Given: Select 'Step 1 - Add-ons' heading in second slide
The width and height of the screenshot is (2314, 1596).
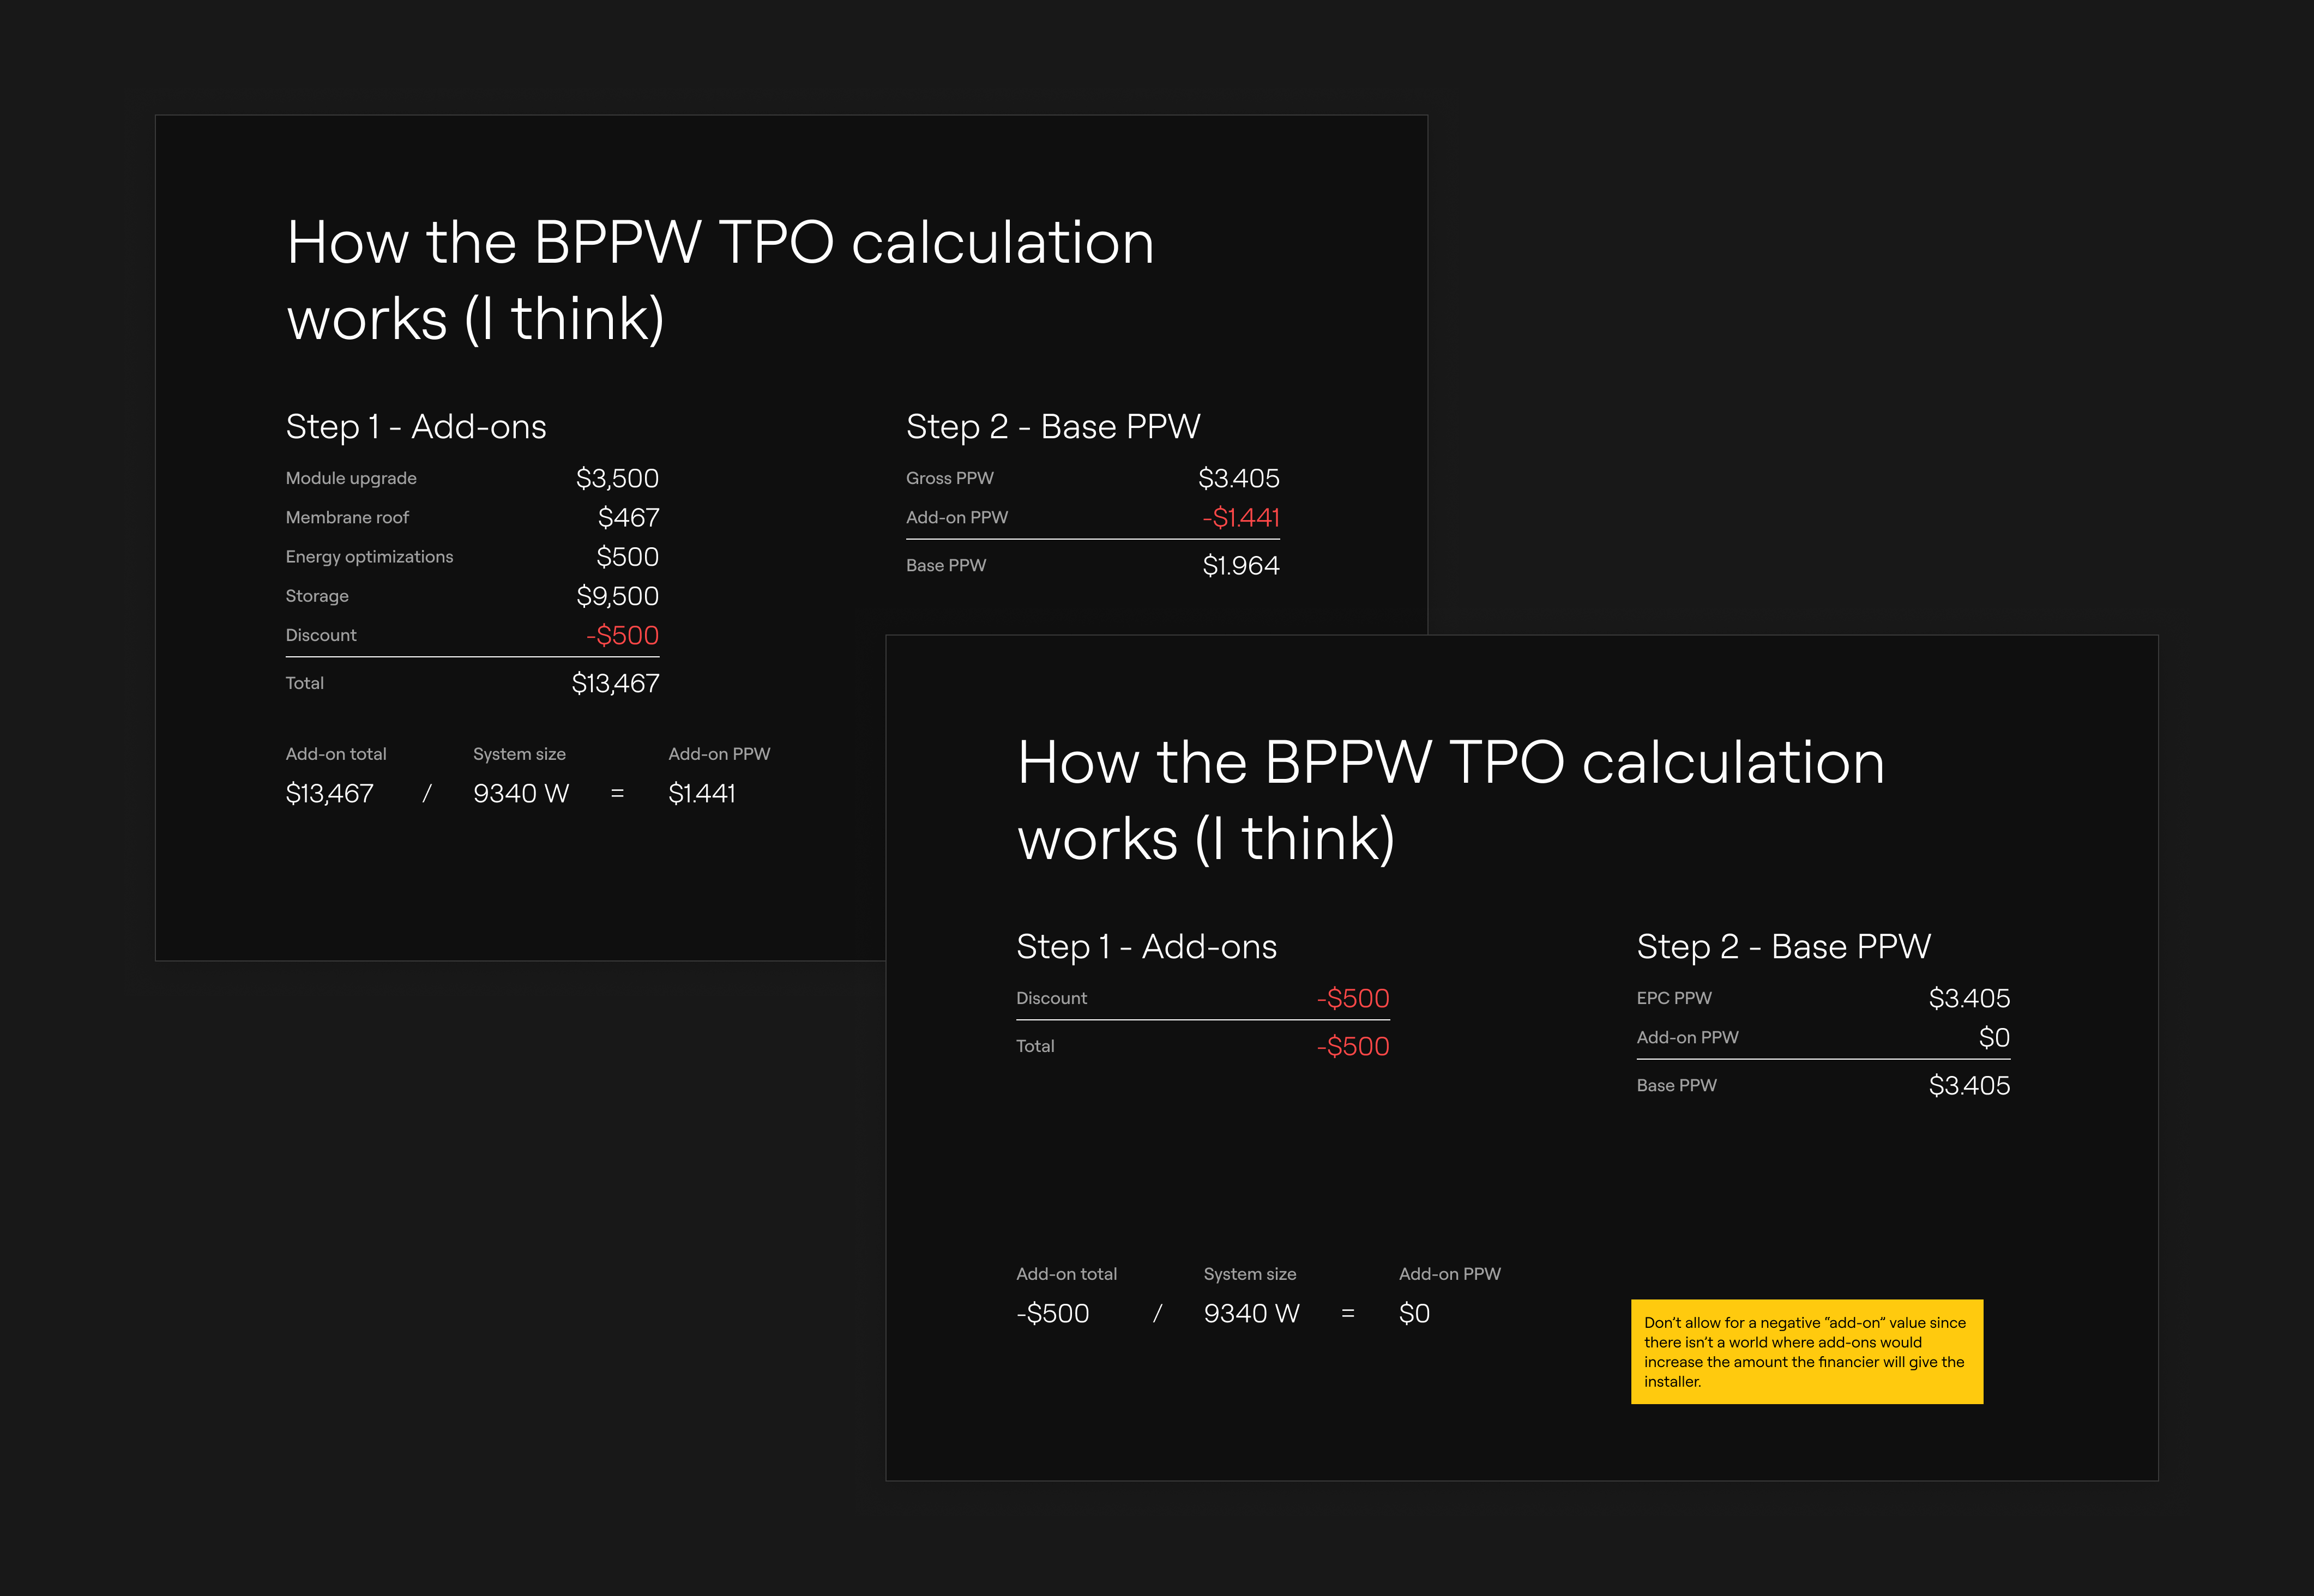Looking at the screenshot, I should (1147, 947).
